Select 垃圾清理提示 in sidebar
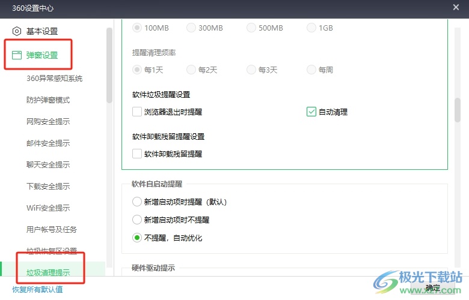This screenshot has width=469, height=300. coord(48,272)
